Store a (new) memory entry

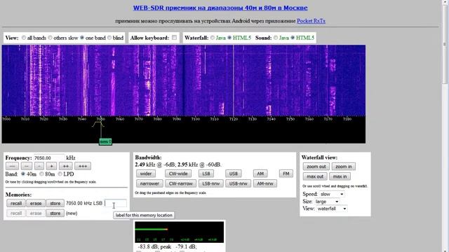55,213
